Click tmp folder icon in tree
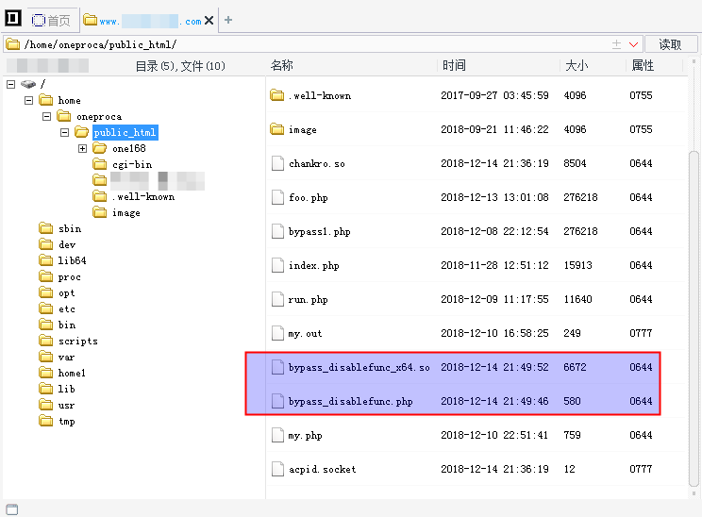 pos(46,421)
